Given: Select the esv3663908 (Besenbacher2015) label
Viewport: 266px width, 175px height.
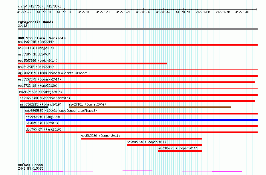Looking at the screenshot, I should [45, 98].
